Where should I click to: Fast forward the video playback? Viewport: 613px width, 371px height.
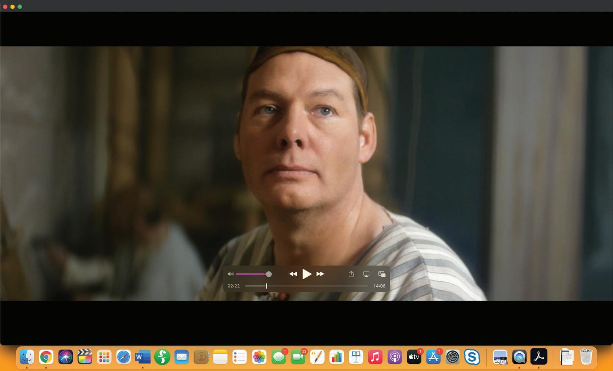[320, 274]
